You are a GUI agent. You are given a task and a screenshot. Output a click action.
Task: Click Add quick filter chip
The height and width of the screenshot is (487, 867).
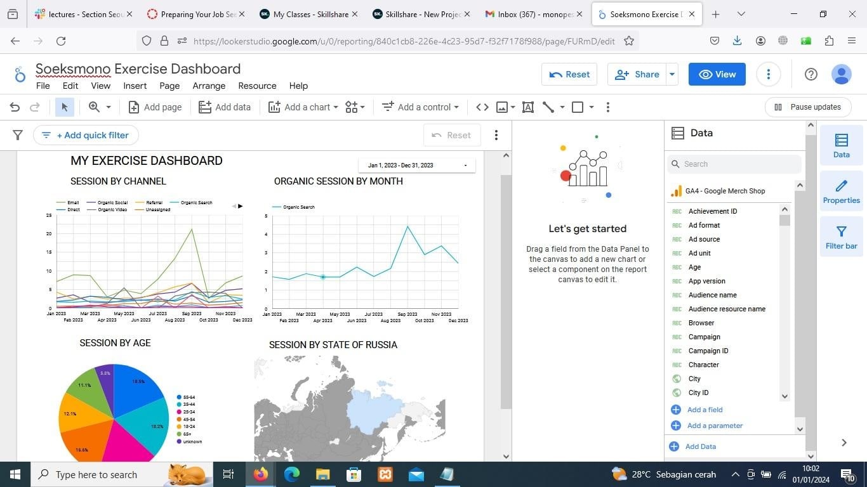tap(86, 135)
